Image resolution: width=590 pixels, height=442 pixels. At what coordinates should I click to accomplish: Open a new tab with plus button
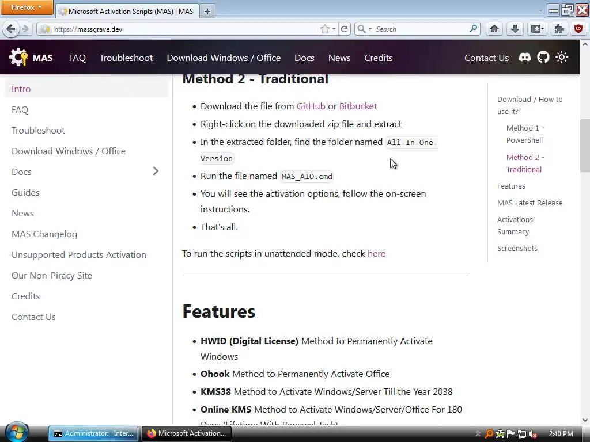click(207, 12)
